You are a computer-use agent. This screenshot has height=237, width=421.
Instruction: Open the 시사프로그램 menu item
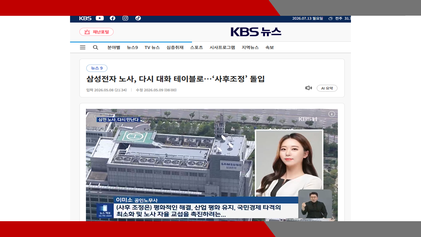222,47
